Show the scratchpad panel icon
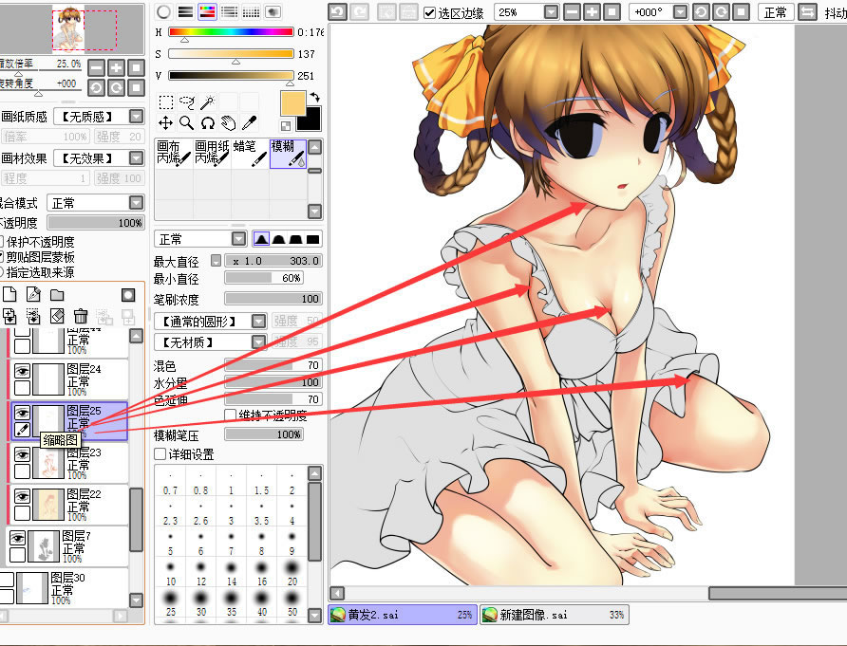 pyautogui.click(x=273, y=12)
